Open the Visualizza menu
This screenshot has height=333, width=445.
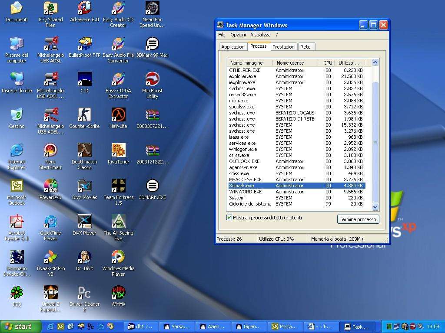click(260, 35)
